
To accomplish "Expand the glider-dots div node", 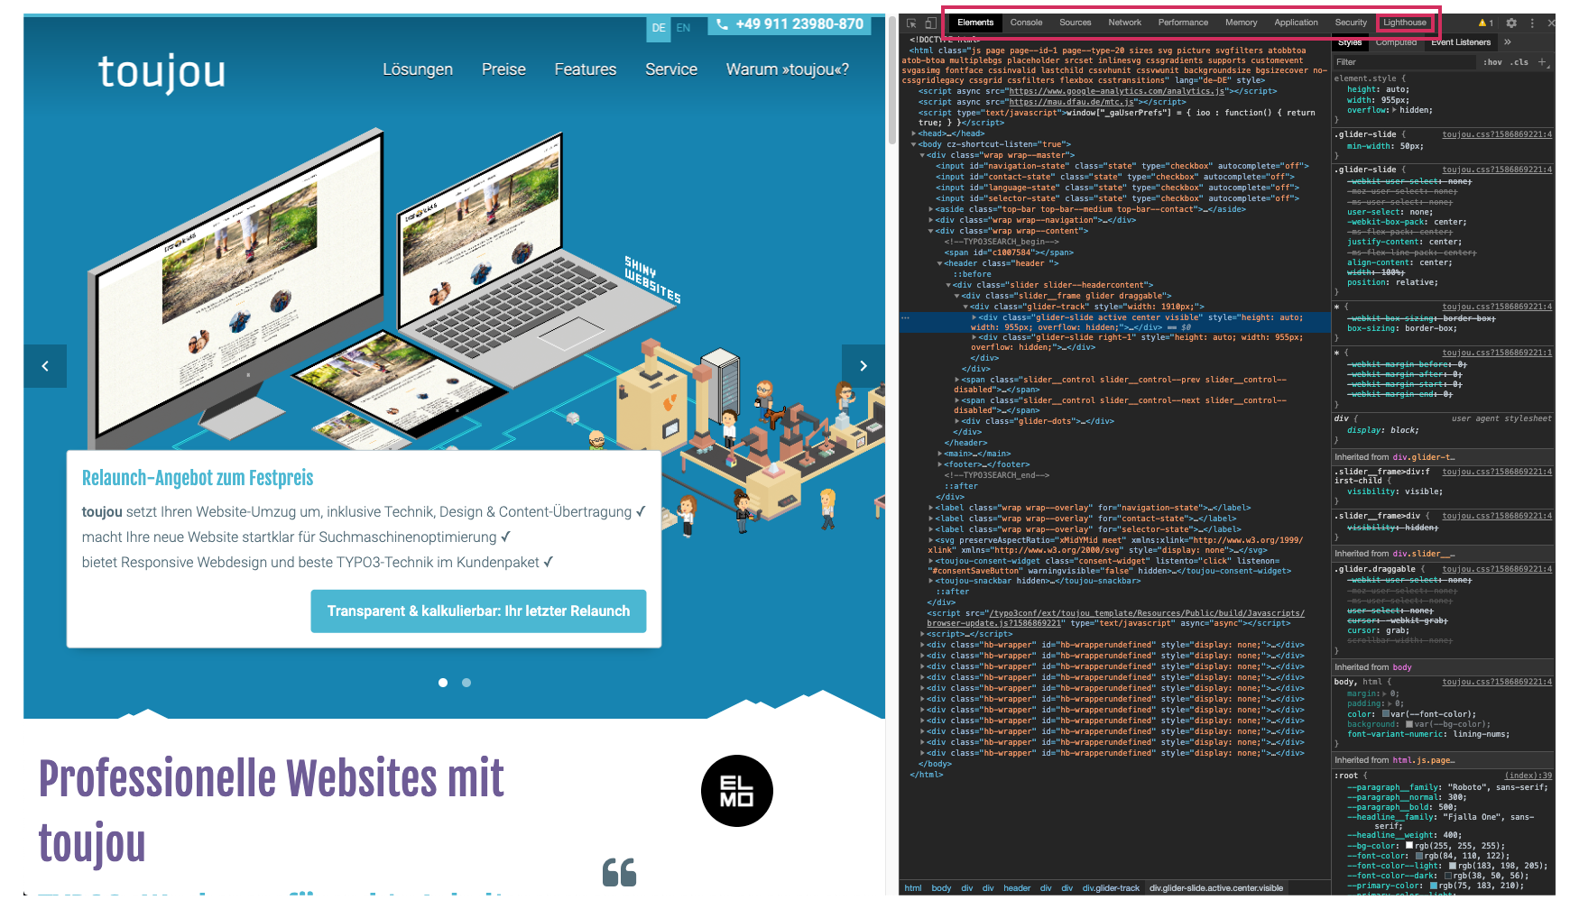I will pyautogui.click(x=956, y=421).
